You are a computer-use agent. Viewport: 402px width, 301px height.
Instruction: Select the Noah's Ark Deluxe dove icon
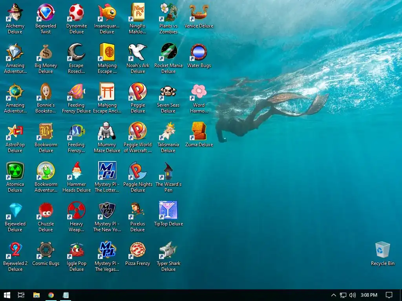click(x=138, y=52)
